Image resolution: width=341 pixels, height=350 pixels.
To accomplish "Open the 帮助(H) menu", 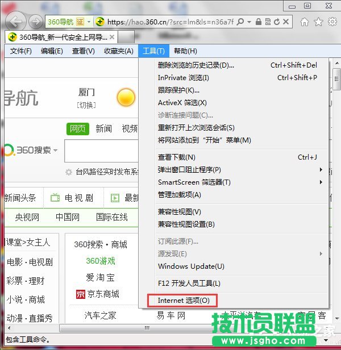I will pos(185,51).
